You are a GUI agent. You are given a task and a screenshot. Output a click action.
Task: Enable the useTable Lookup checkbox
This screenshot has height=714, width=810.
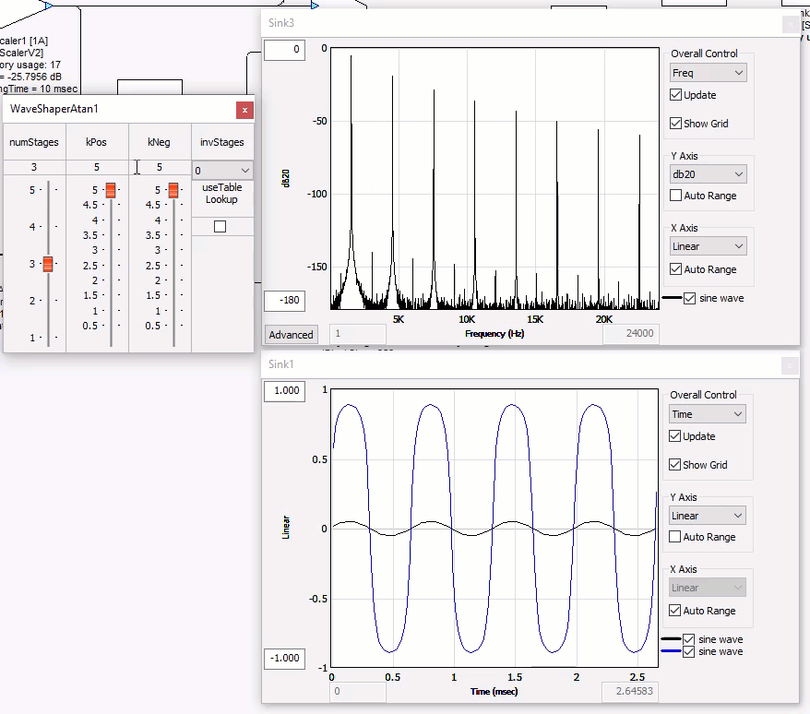coord(220,226)
